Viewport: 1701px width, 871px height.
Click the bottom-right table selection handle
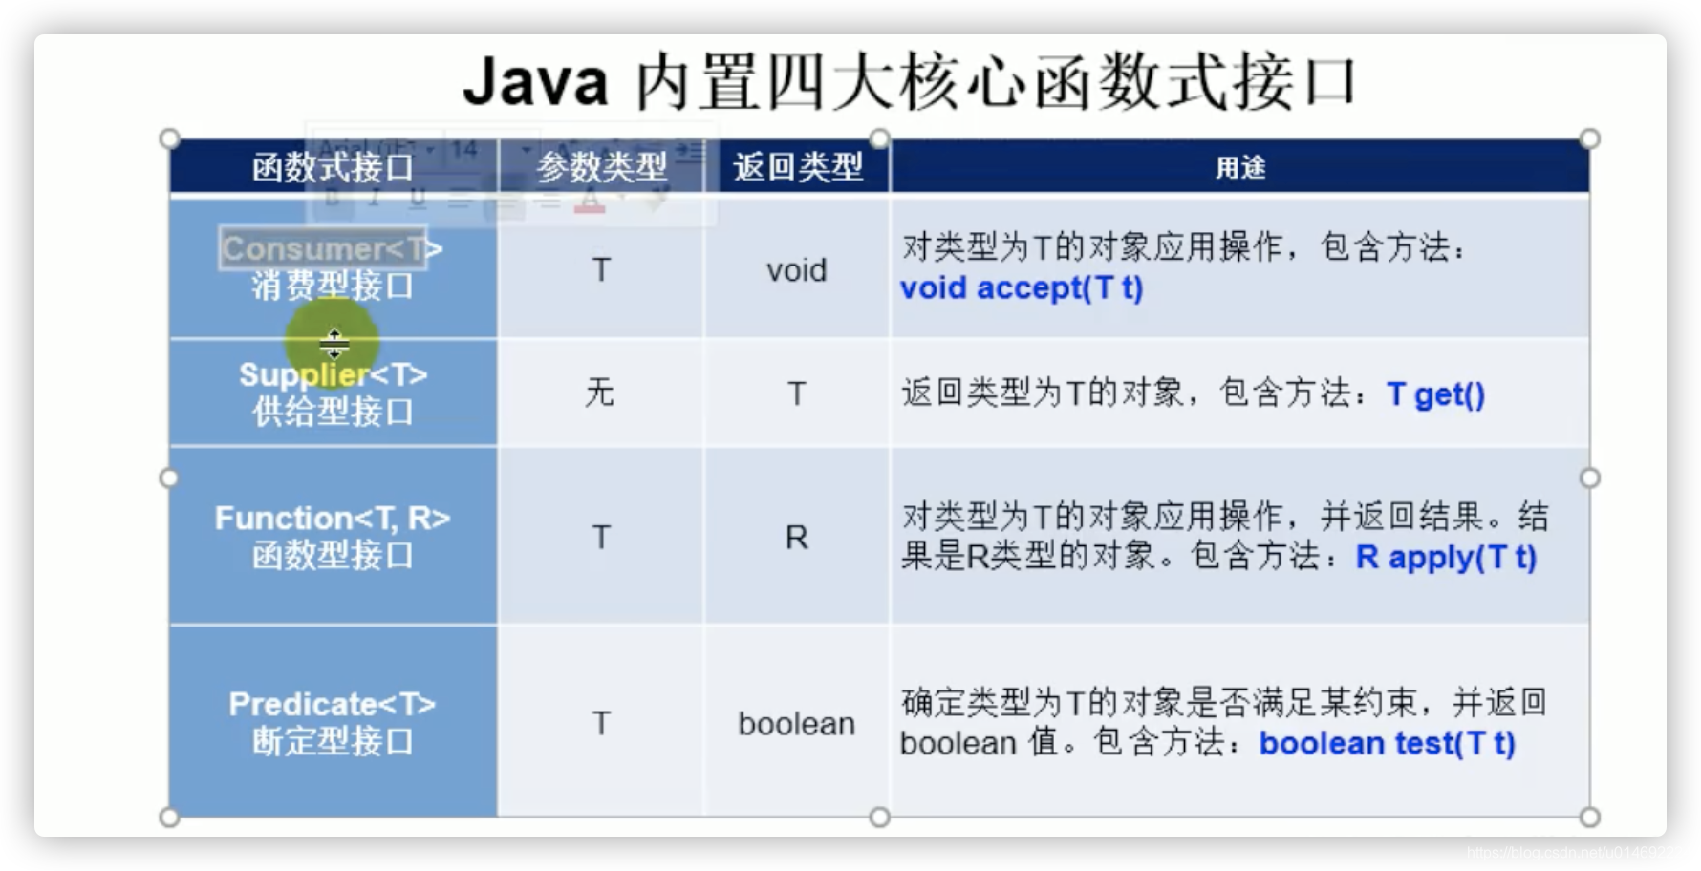tap(1589, 817)
